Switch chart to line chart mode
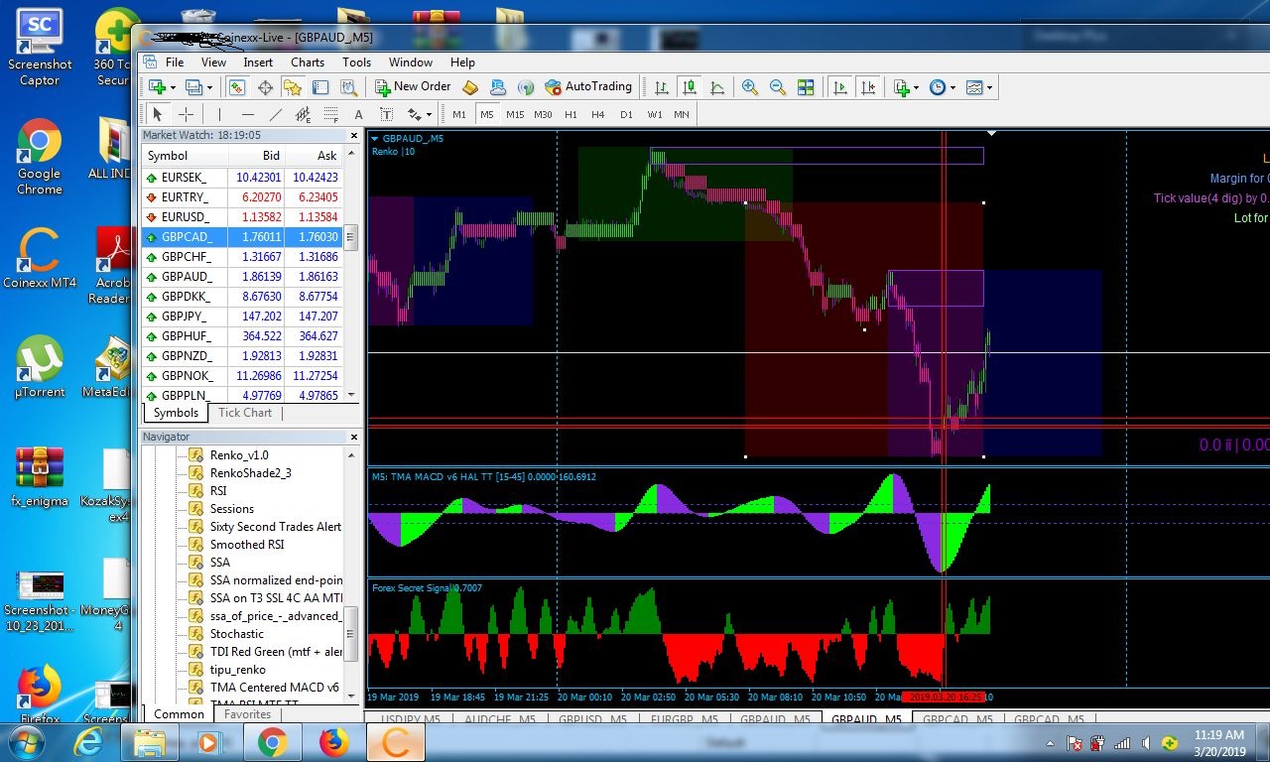 [717, 87]
